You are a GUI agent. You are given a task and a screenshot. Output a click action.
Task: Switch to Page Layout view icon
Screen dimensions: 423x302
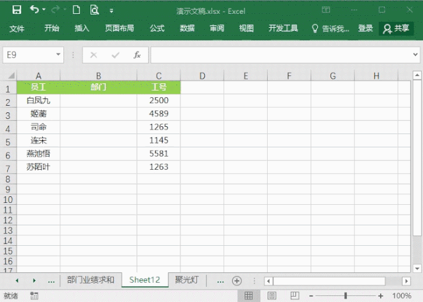tap(272, 295)
